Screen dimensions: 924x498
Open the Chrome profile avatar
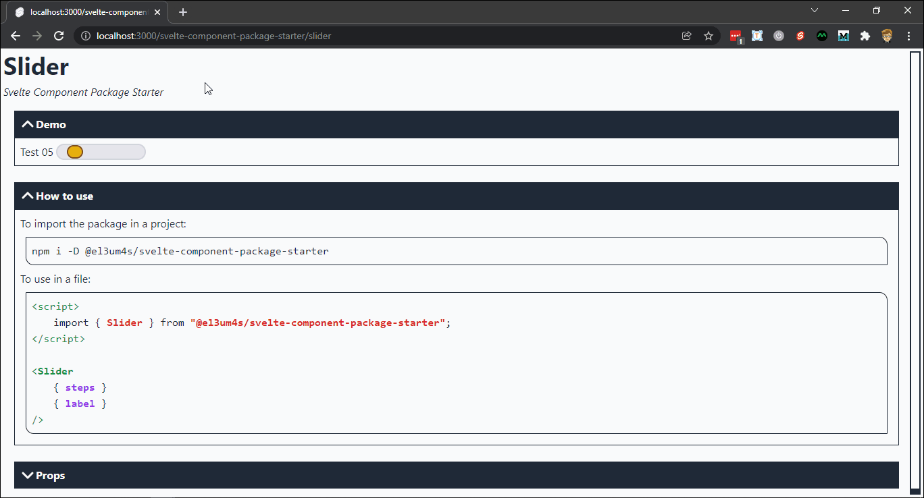pos(887,36)
